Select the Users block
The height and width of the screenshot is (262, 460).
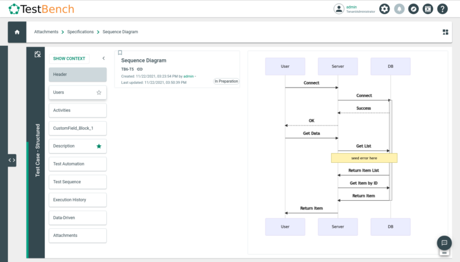point(78,92)
